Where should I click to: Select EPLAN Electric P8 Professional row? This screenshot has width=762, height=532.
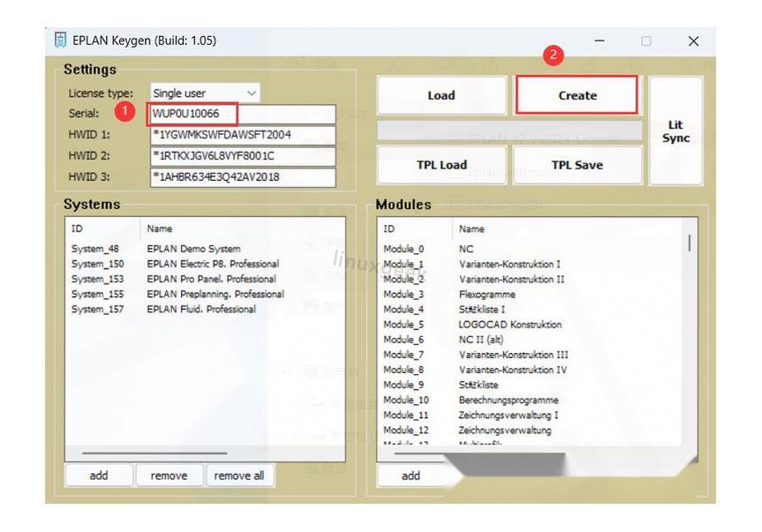pos(212,264)
